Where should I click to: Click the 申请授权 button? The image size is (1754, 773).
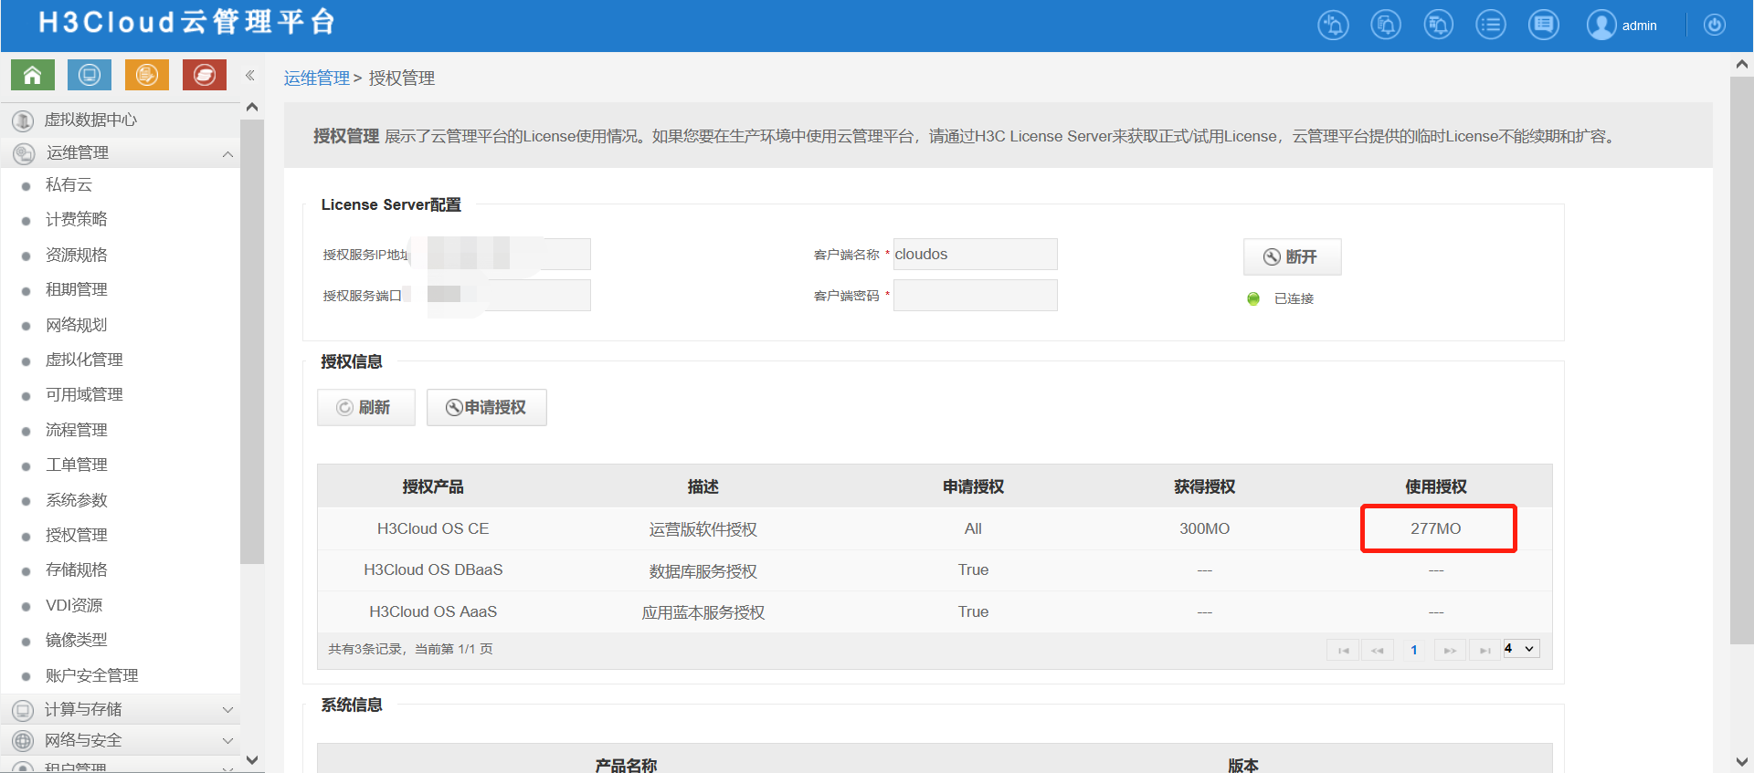pos(486,407)
